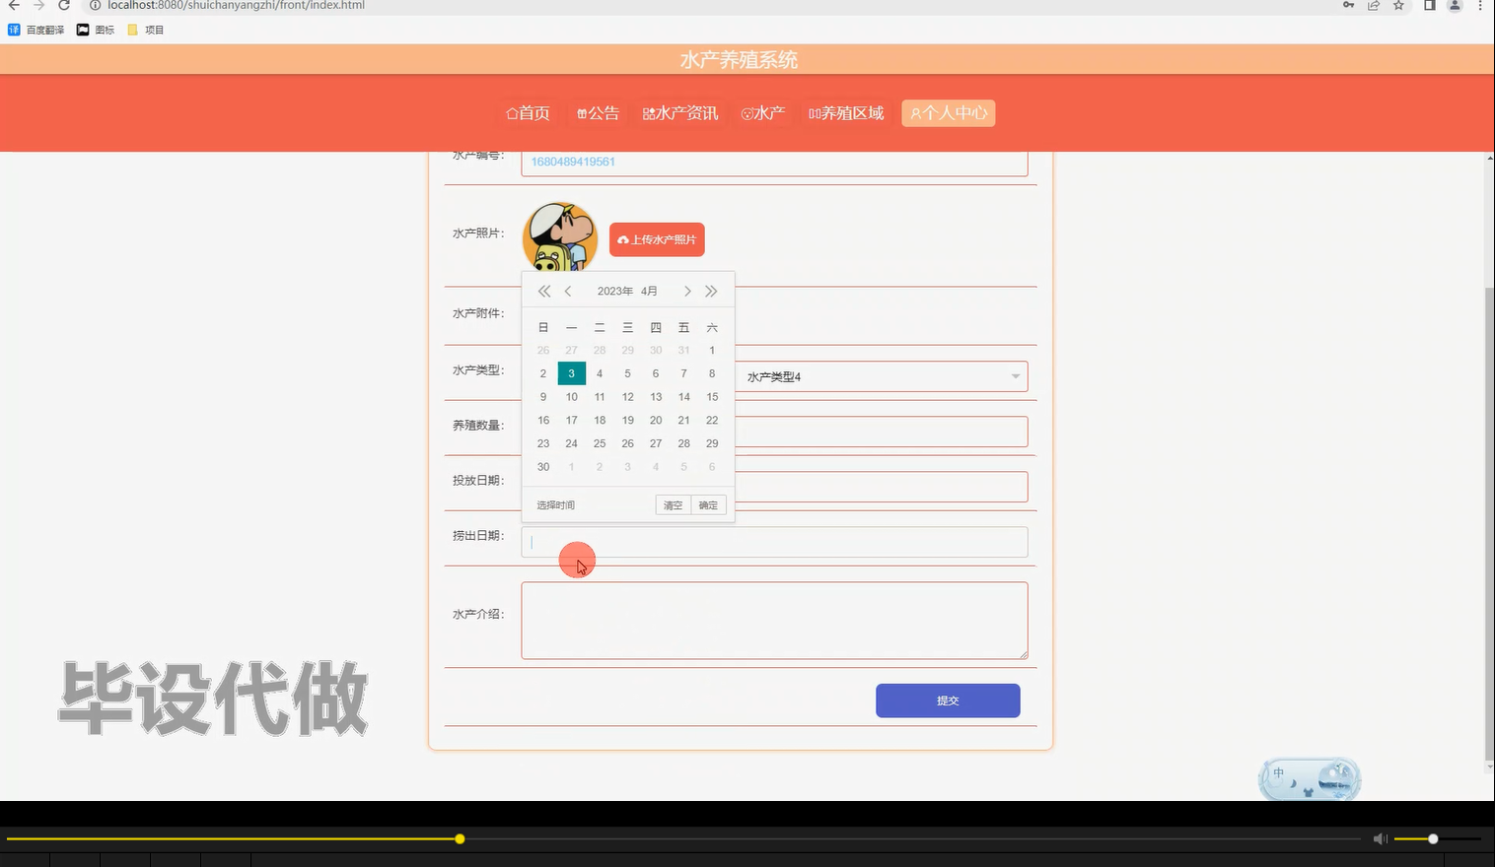
Task: Go to next month with single right chevron
Action: [687, 291]
